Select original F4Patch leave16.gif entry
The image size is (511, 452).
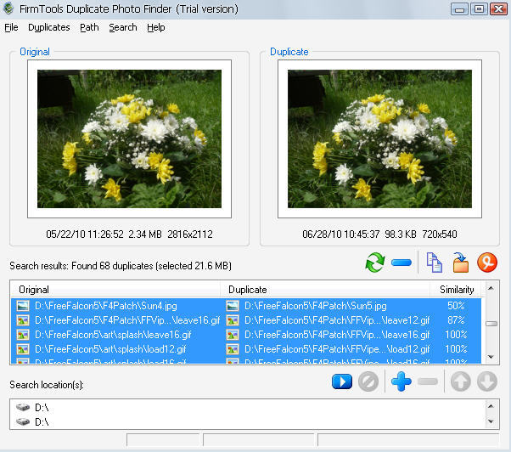coord(127,320)
